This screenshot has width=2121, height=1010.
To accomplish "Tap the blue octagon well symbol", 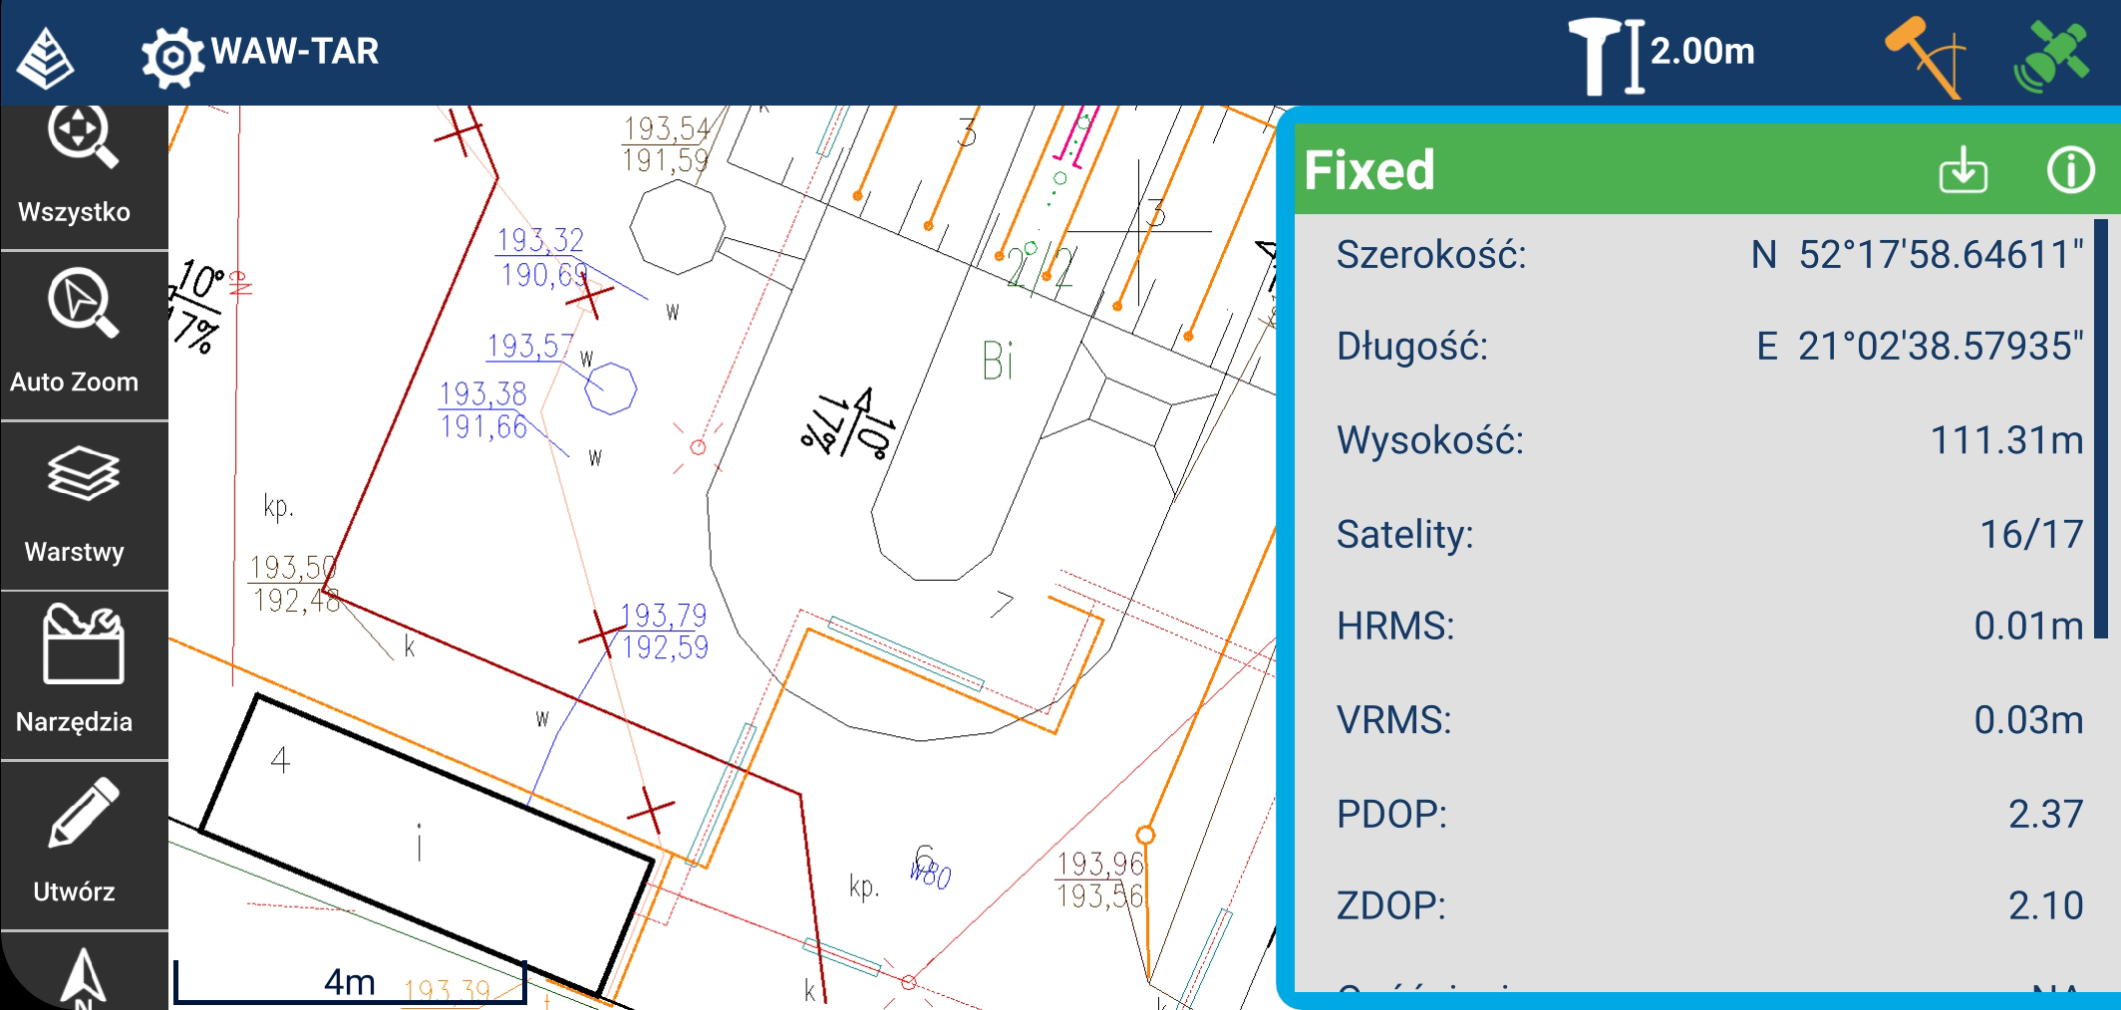I will [610, 387].
